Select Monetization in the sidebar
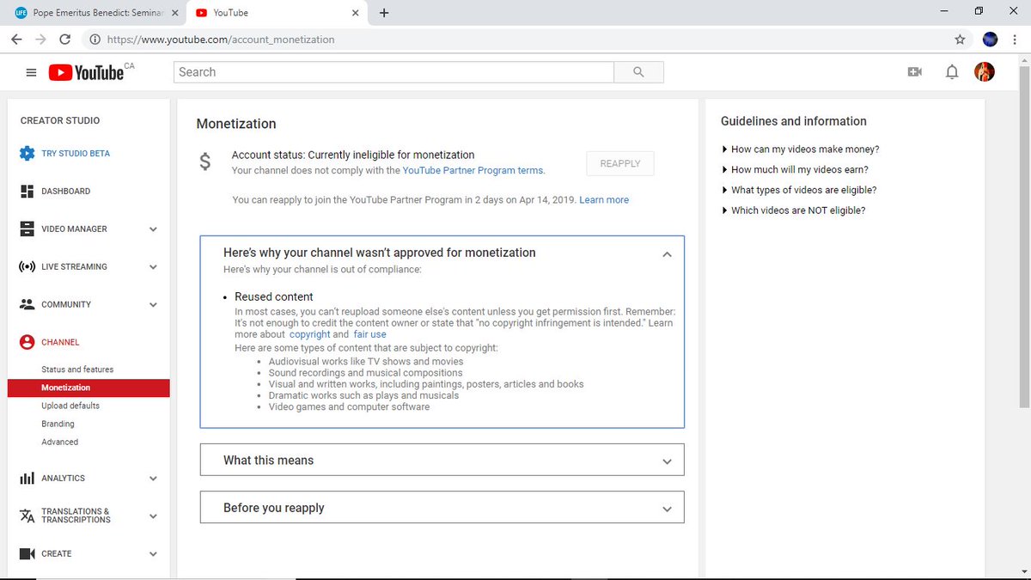The width and height of the screenshot is (1031, 580). (88, 388)
